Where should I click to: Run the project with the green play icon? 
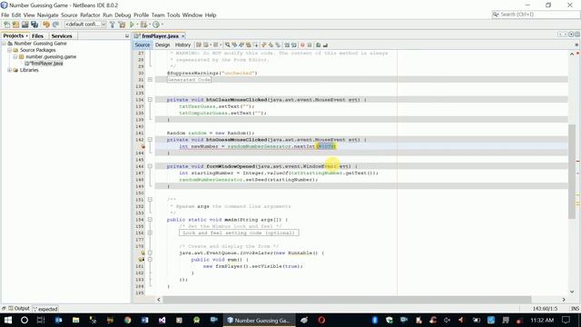click(132, 25)
